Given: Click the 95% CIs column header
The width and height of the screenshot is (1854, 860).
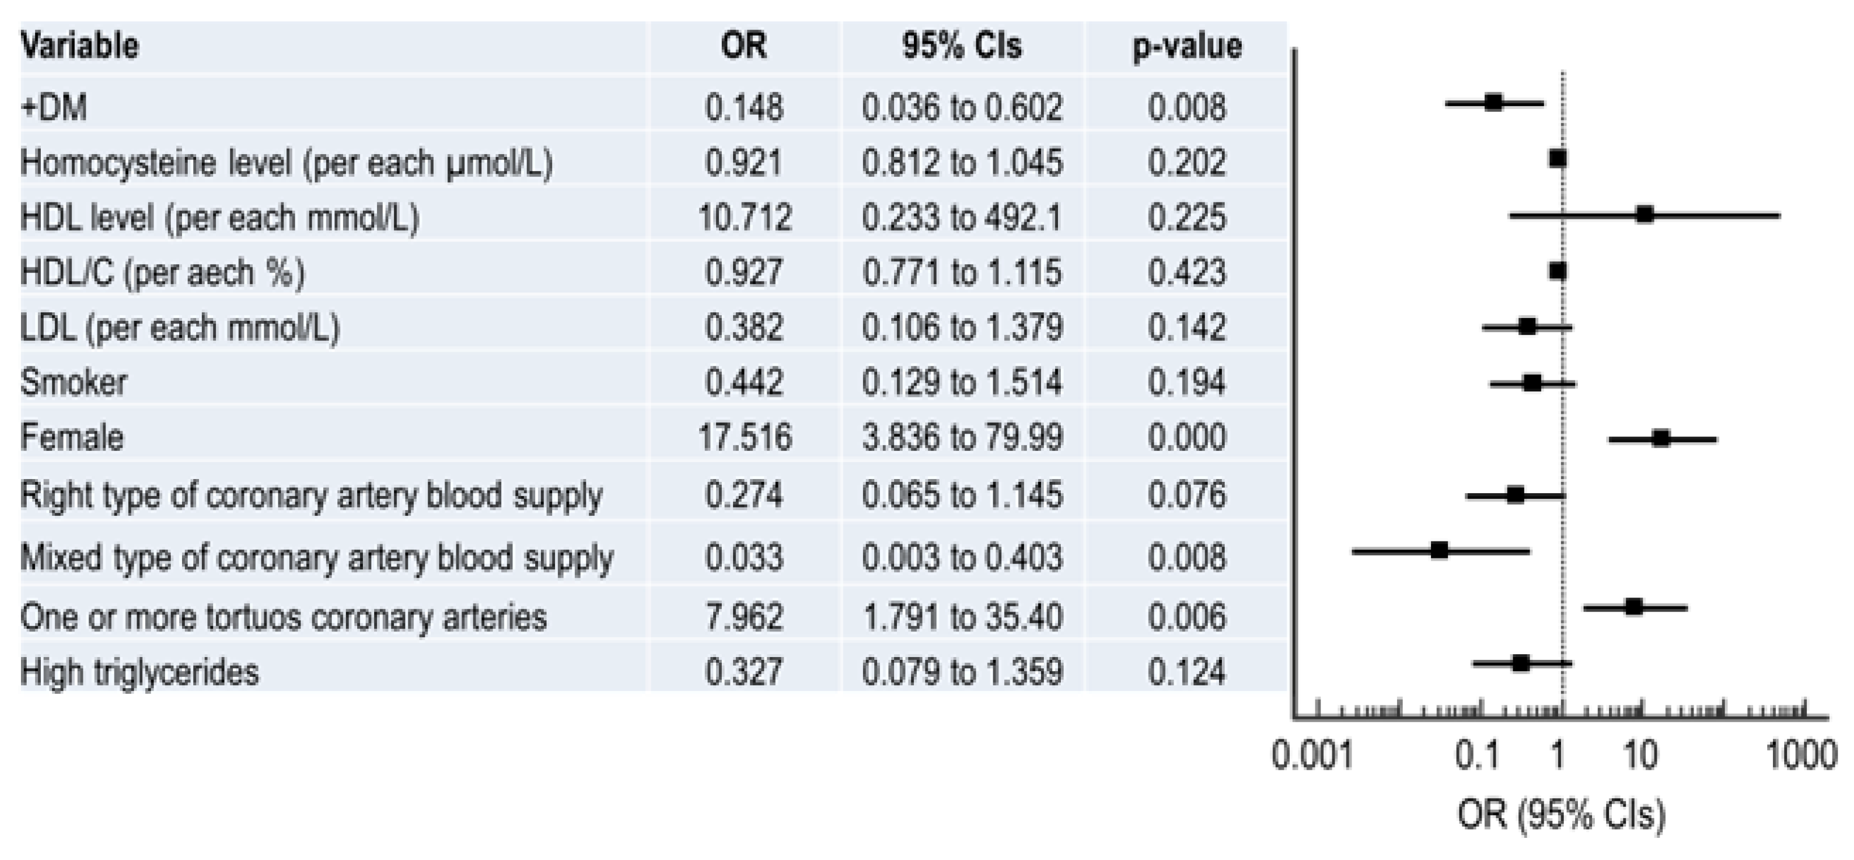Looking at the screenshot, I should point(962,47).
